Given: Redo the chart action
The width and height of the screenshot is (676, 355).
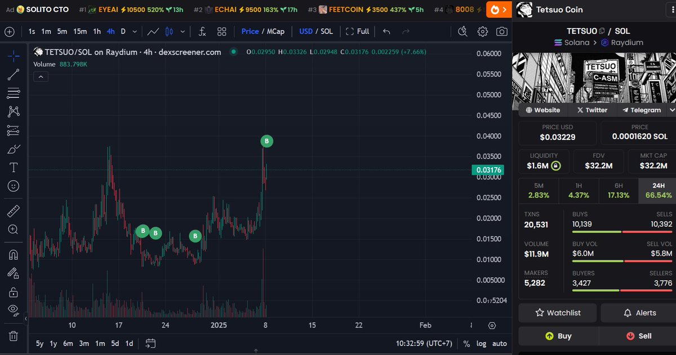Looking at the screenshot, I should [x=406, y=32].
